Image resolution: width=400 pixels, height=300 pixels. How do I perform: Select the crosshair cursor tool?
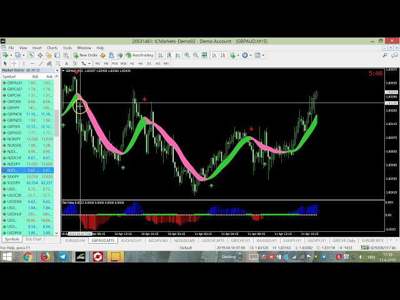click(13, 63)
